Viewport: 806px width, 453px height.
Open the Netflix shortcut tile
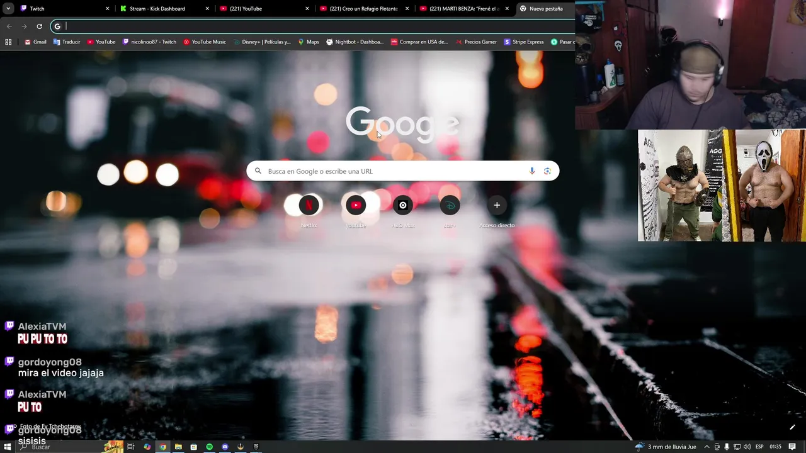point(309,211)
